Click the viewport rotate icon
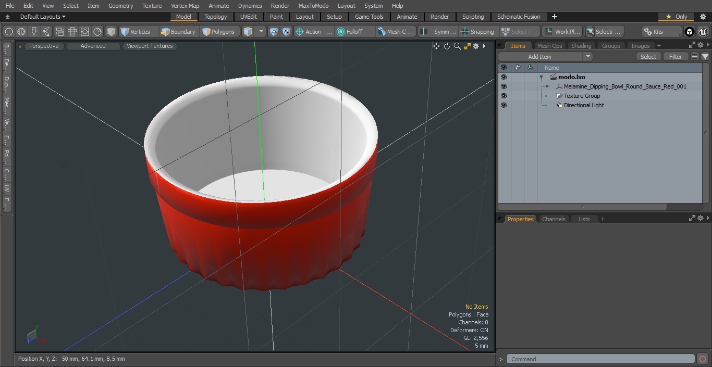This screenshot has height=367, width=712. point(447,46)
